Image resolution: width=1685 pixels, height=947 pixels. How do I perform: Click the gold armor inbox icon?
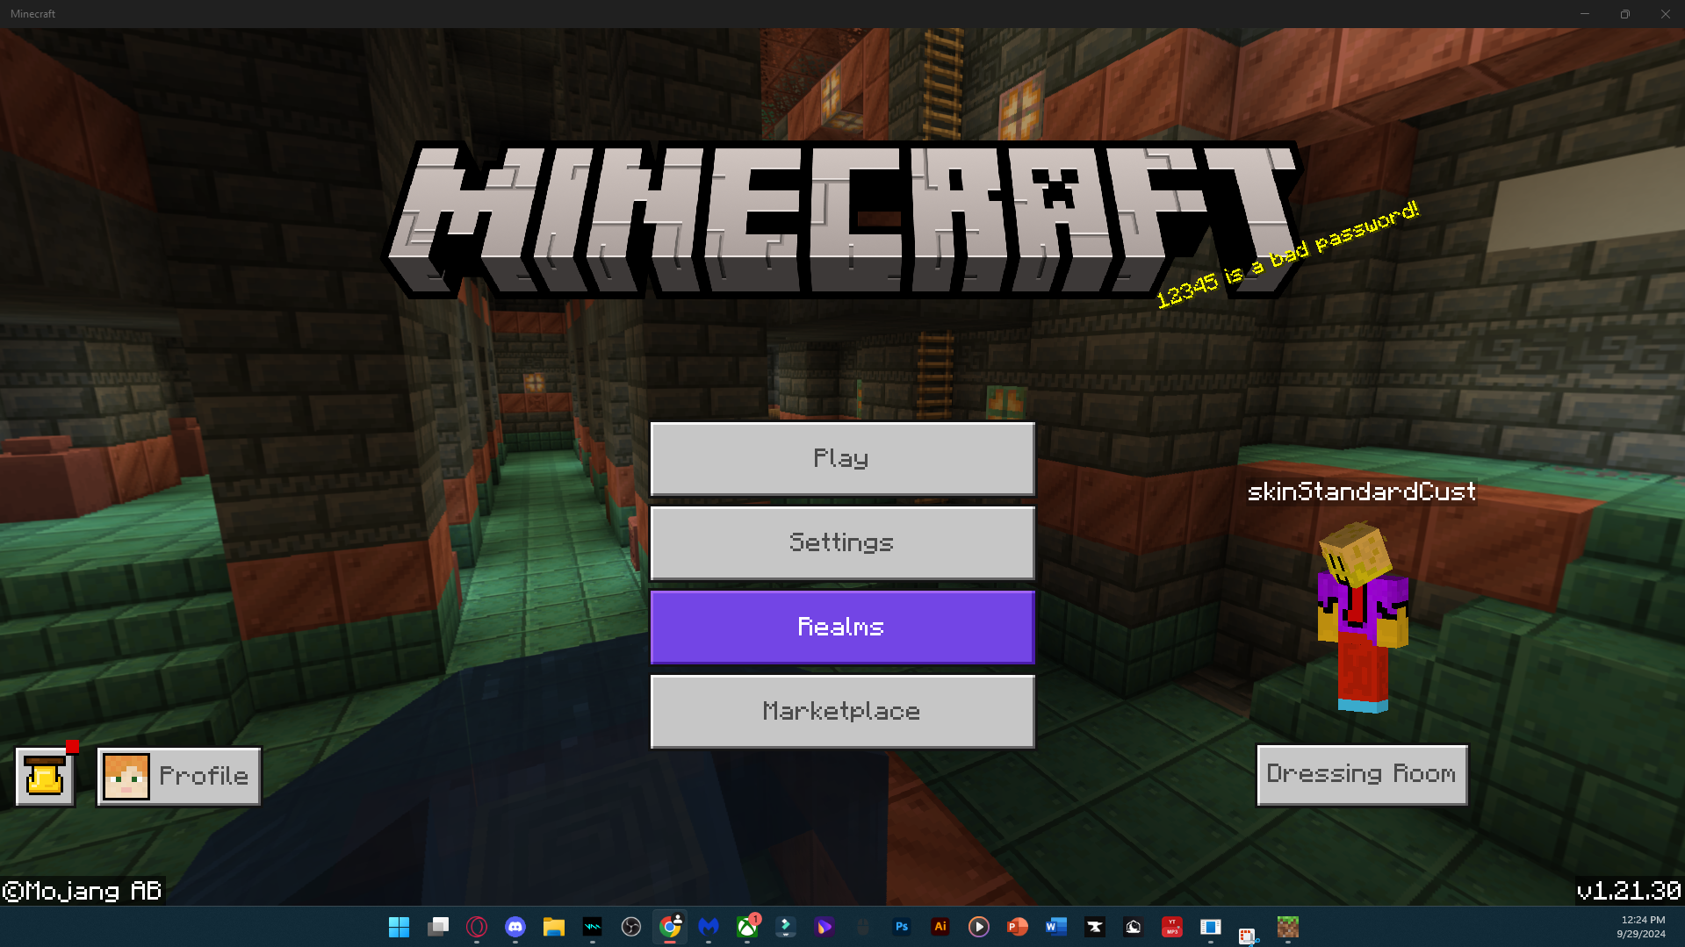pos(45,776)
